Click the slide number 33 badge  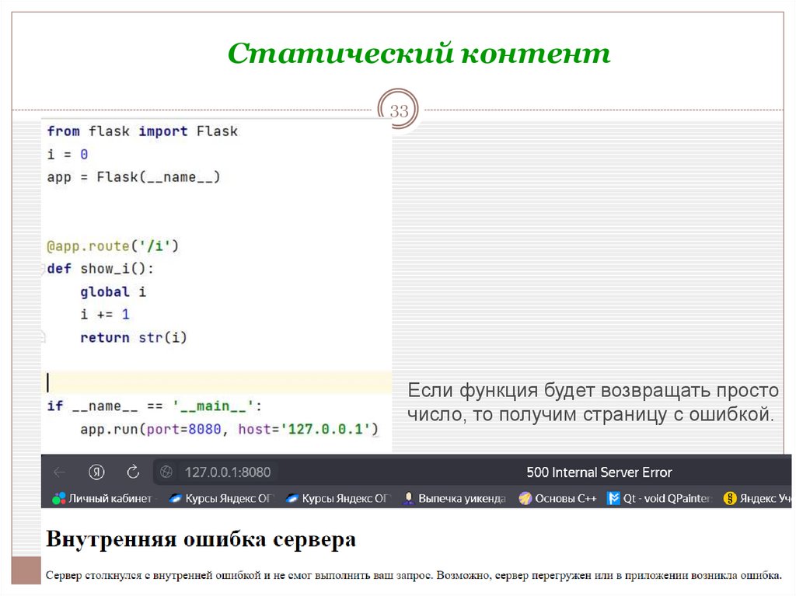(399, 110)
